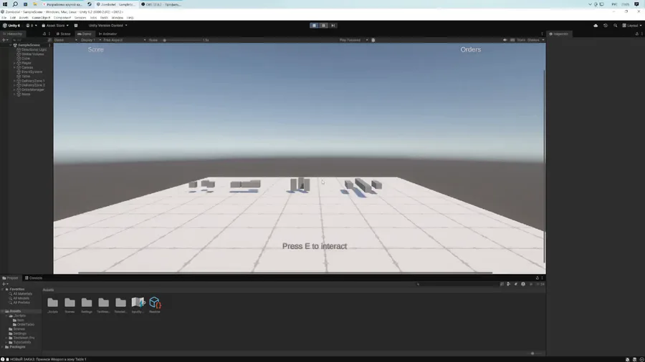Select All Models under Favorites

pos(21,298)
